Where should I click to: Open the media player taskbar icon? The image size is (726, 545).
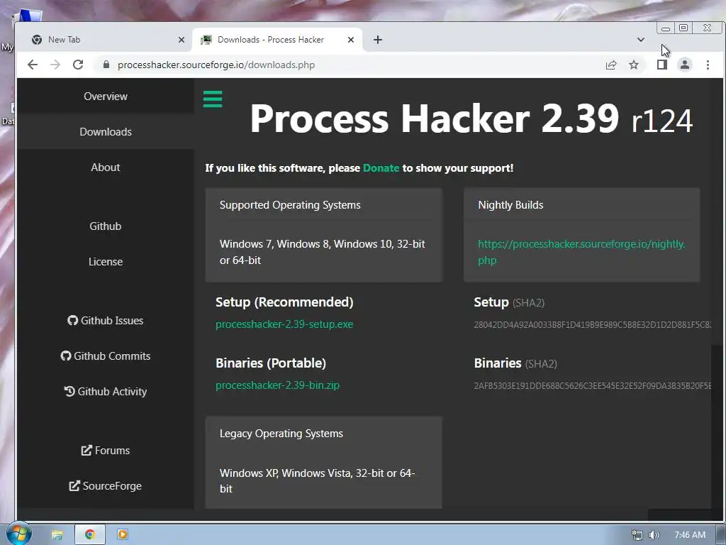click(x=123, y=535)
